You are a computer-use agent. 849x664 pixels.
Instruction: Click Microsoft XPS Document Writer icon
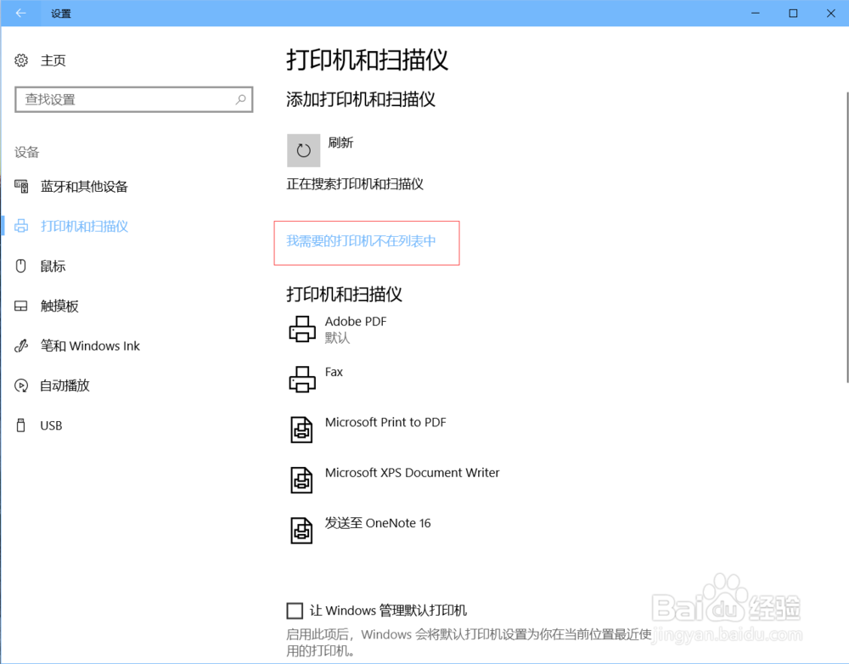point(301,481)
